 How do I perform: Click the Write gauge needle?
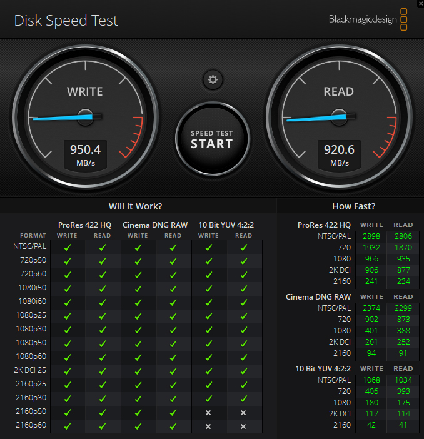pyautogui.click(x=59, y=117)
